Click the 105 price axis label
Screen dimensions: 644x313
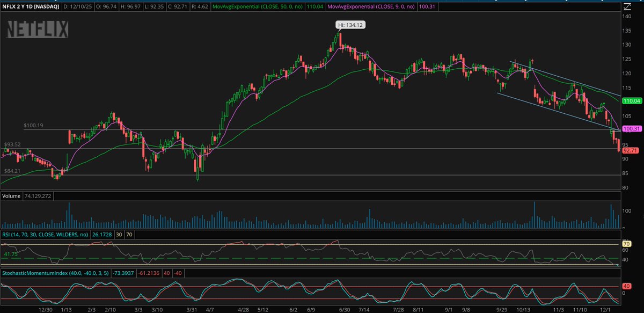(x=627, y=116)
